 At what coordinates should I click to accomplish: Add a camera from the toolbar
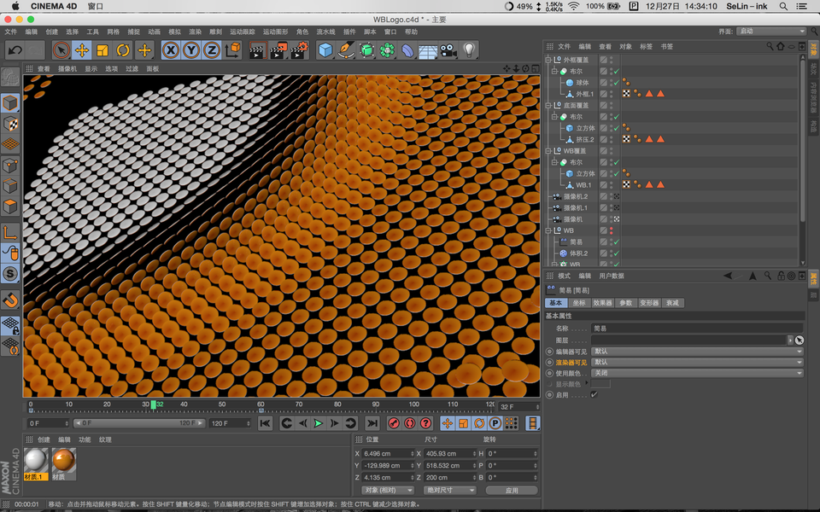click(x=448, y=50)
